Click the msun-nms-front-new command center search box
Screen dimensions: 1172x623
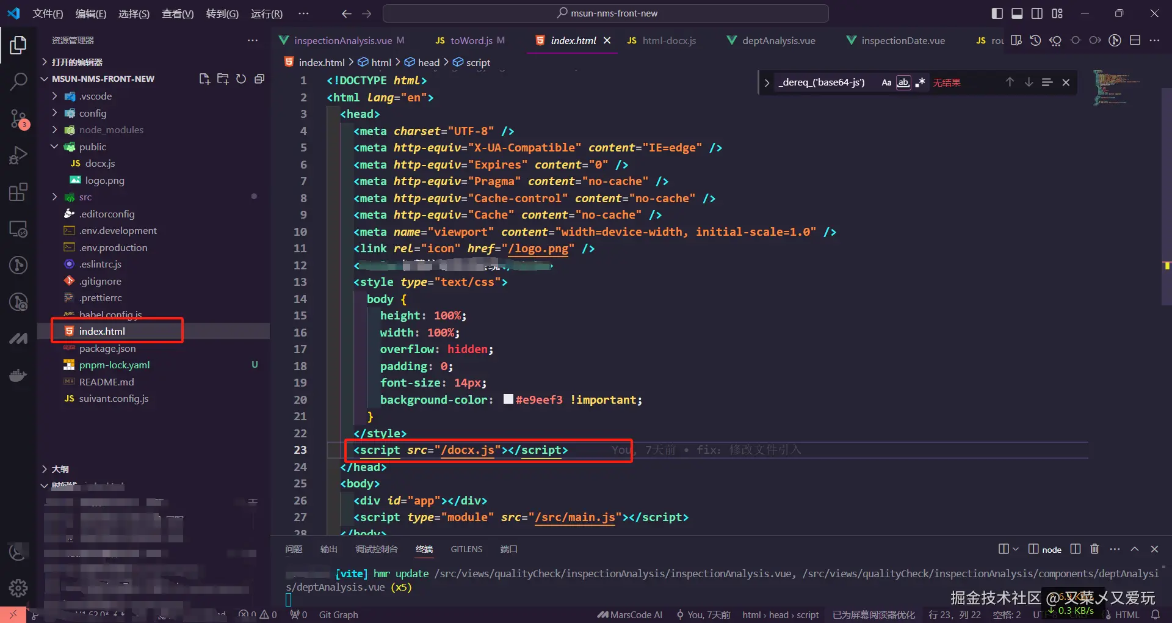606,13
